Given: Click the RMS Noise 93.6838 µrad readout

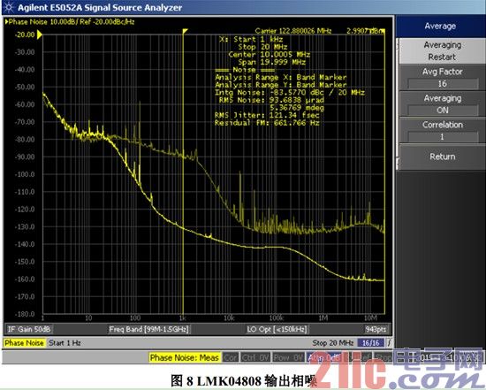Looking at the screenshot, I should click(271, 100).
